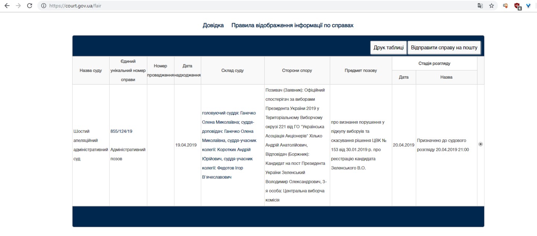Viewport: 537px width, 236px height.
Task: Click the case number 855/124/19
Action: click(x=122, y=131)
